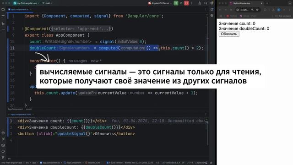Close the MyFirstAngularApp browser tab

[x=261, y=3]
